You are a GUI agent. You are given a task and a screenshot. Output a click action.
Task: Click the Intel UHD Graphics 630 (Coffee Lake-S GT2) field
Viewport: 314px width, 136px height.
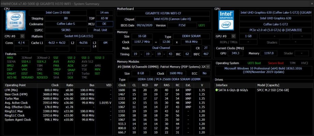pyautogui.click(x=276, y=13)
